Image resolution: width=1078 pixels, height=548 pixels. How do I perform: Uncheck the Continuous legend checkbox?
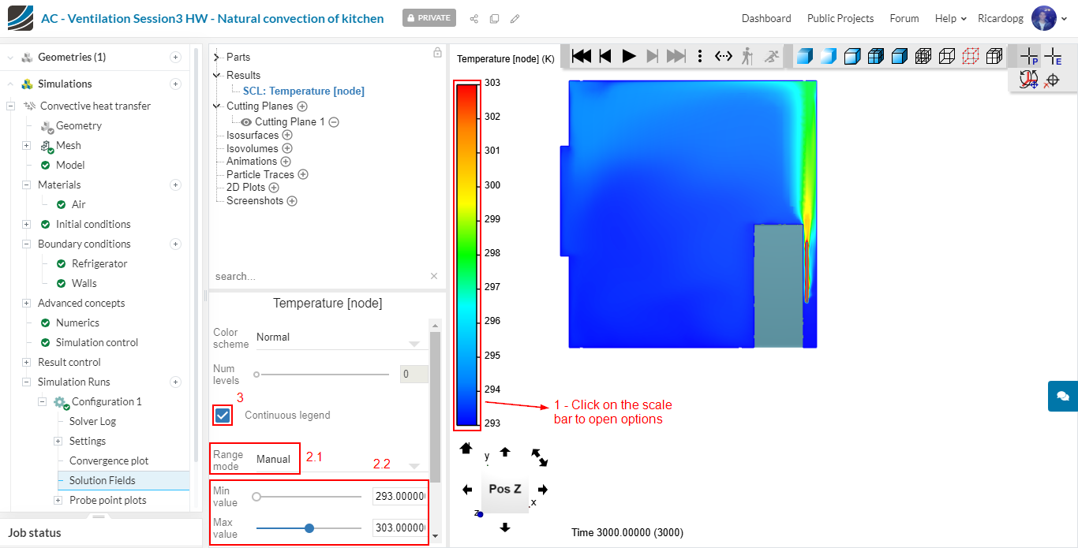[x=223, y=416]
